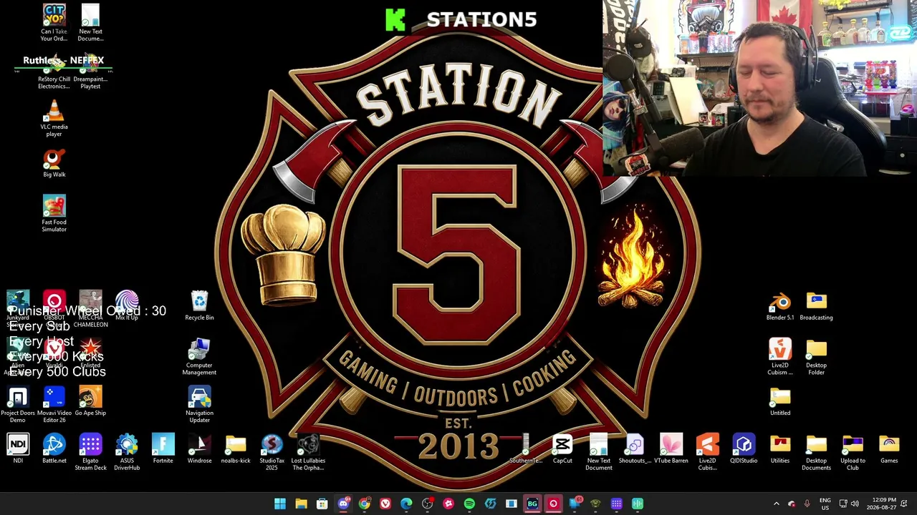This screenshot has width=917, height=515.
Task: Click the webcam overlay video
Action: [759, 88]
